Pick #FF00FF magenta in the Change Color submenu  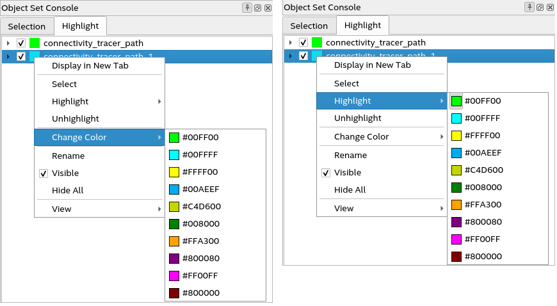pos(174,276)
